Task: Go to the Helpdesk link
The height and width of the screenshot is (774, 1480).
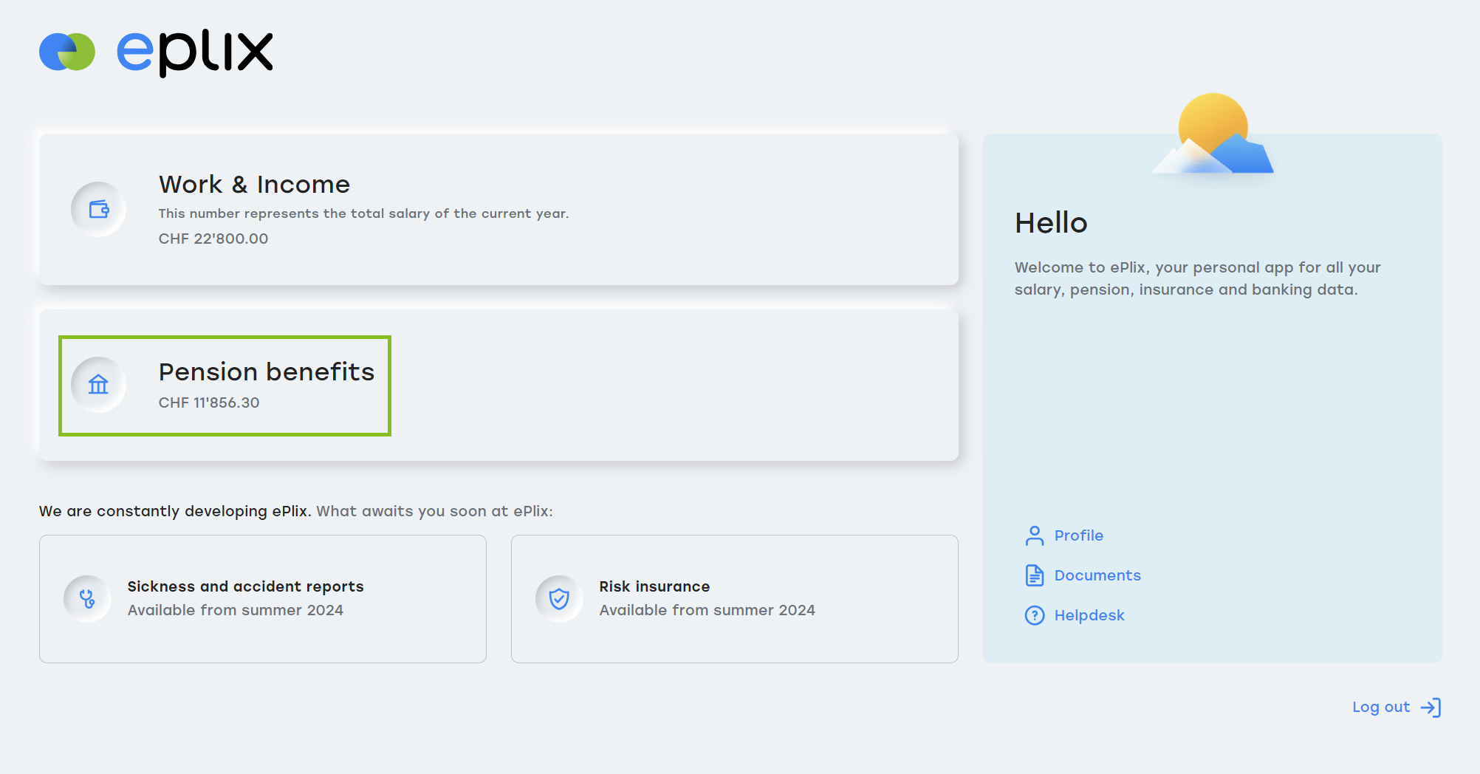Action: [x=1089, y=615]
